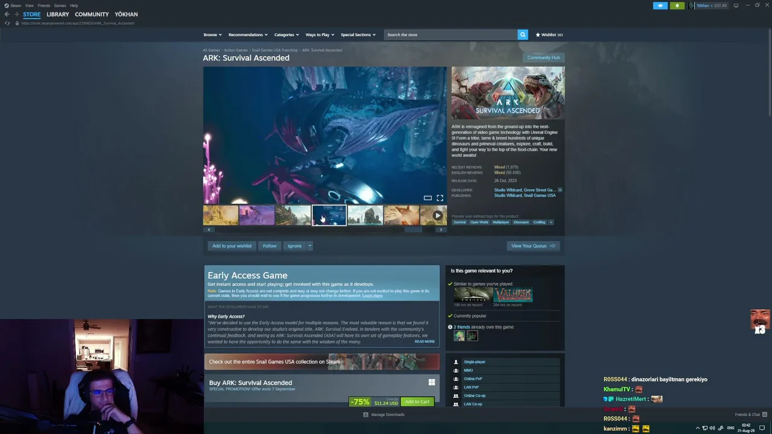Click the media strip scrollbar handle
Screen dimensions: 772x434
(x=413, y=230)
